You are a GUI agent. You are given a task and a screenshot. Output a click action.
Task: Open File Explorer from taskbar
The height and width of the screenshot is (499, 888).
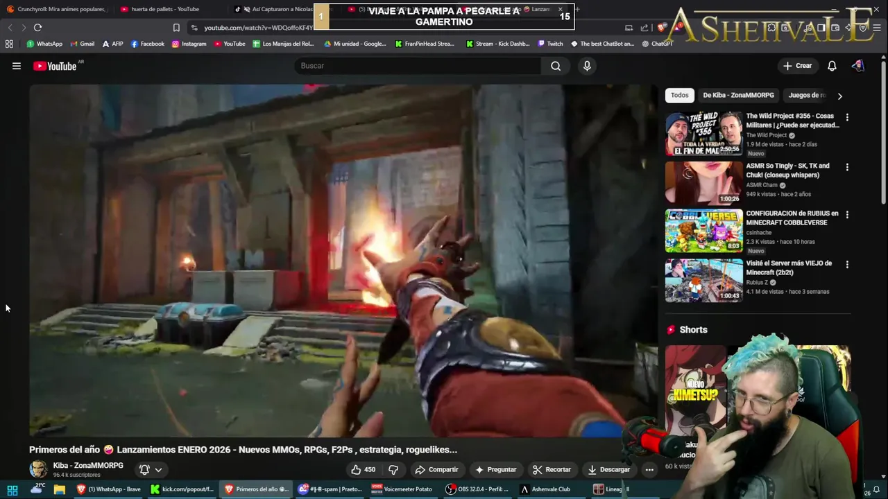point(60,489)
